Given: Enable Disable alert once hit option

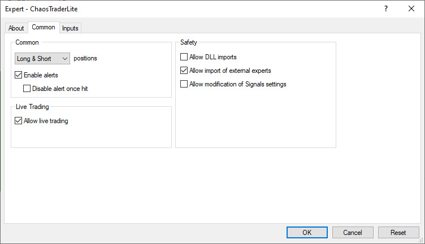Looking at the screenshot, I should (27, 89).
